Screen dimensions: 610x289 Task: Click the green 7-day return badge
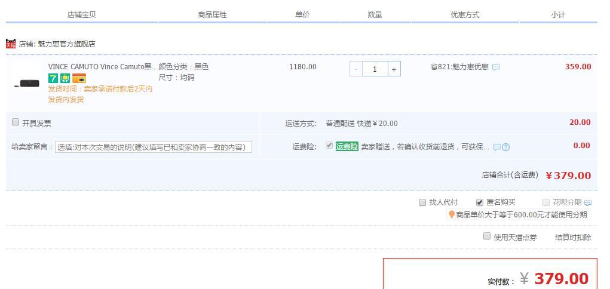point(53,78)
